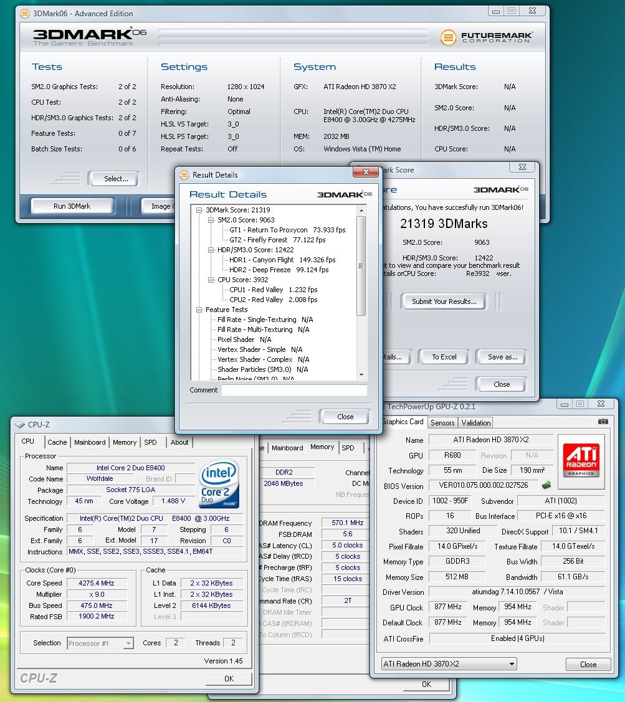The width and height of the screenshot is (625, 702).
Task: Open the About tab in CPU-Z
Action: [179, 442]
